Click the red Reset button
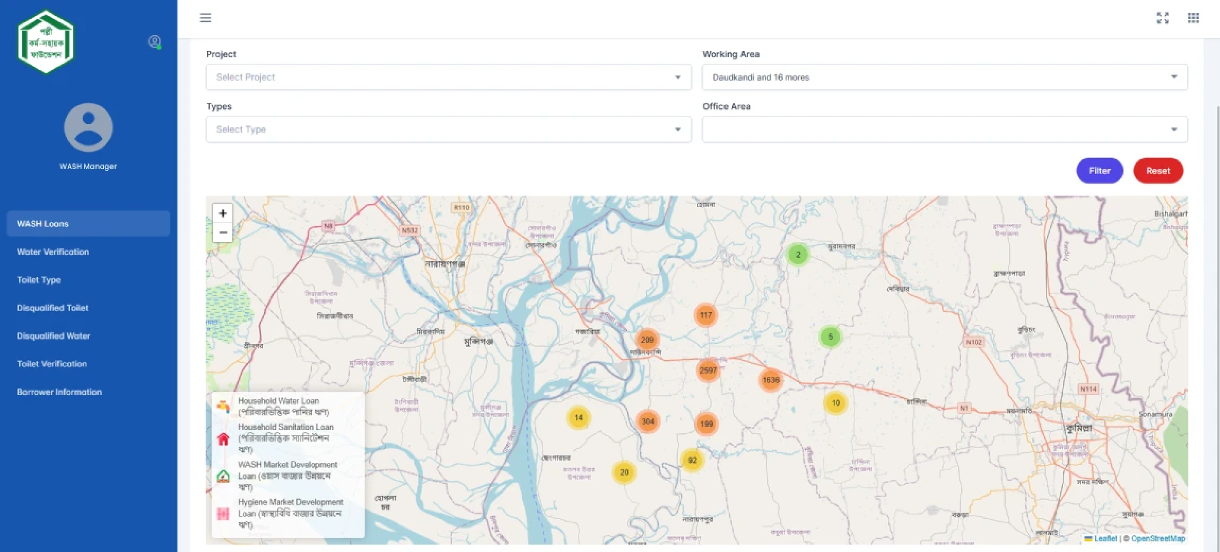The image size is (1220, 552). [x=1158, y=171]
